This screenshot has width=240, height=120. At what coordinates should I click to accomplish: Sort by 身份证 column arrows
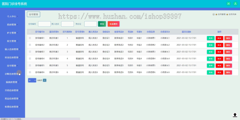point(109,32)
